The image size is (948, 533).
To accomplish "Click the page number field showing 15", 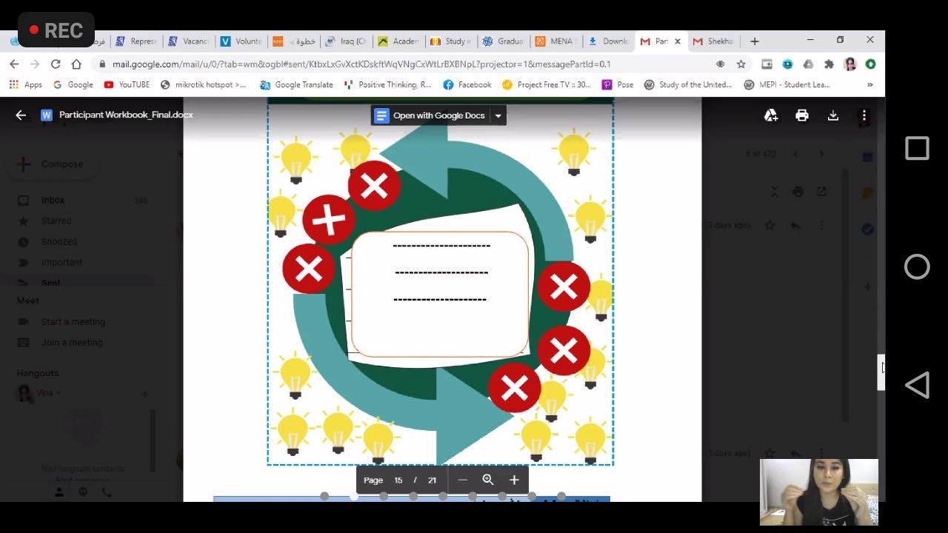I will tap(398, 480).
